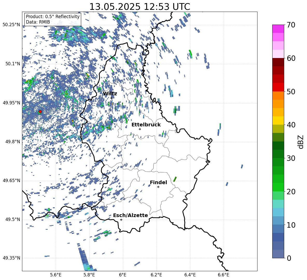
Task: Click the 6.6°E longitude label
Action: click(224, 275)
